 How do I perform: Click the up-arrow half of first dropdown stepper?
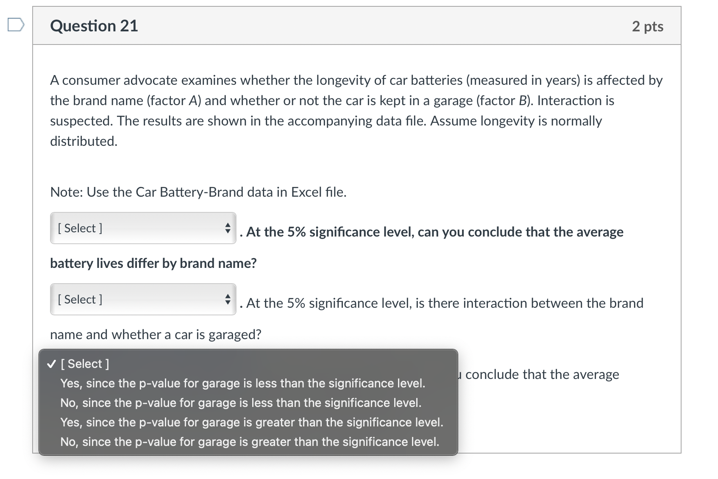(x=227, y=226)
